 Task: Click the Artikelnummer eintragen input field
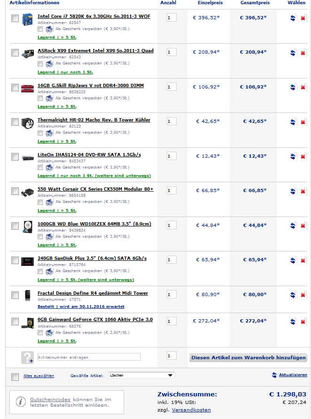pos(89,357)
